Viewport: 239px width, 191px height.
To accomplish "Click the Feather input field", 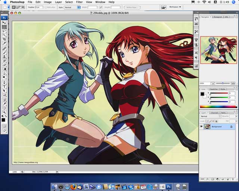I will pyautogui.click(x=39, y=7).
